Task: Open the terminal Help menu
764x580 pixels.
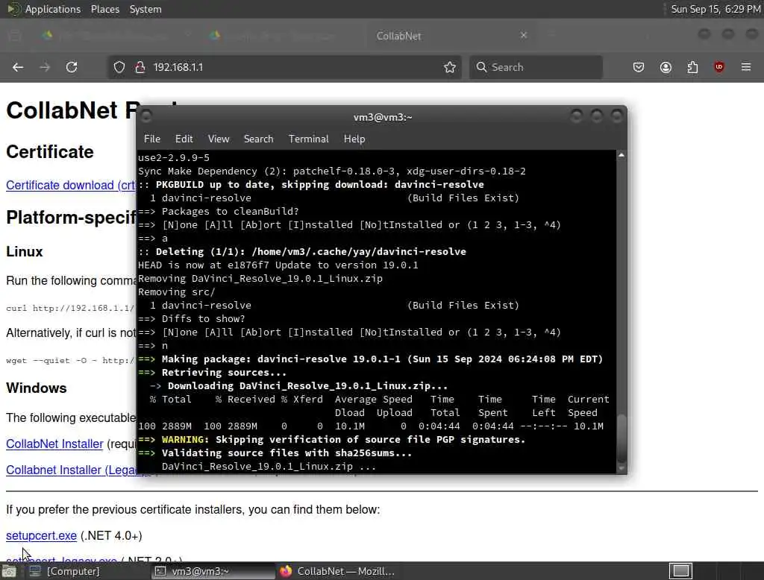Action: pos(354,139)
